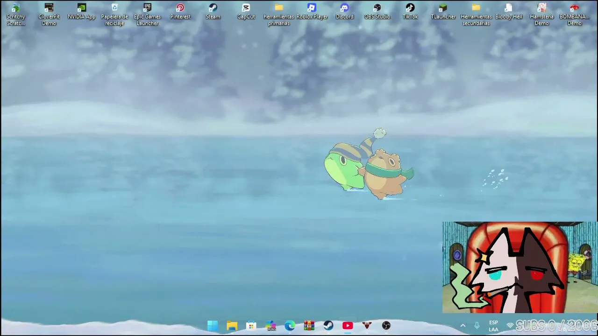Click the microphone icon in the system tray
The width and height of the screenshot is (598, 336).
click(x=477, y=325)
